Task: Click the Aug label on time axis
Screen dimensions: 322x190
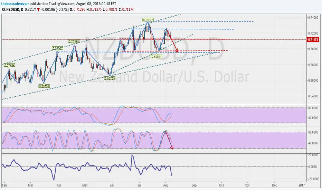Action: (166, 185)
